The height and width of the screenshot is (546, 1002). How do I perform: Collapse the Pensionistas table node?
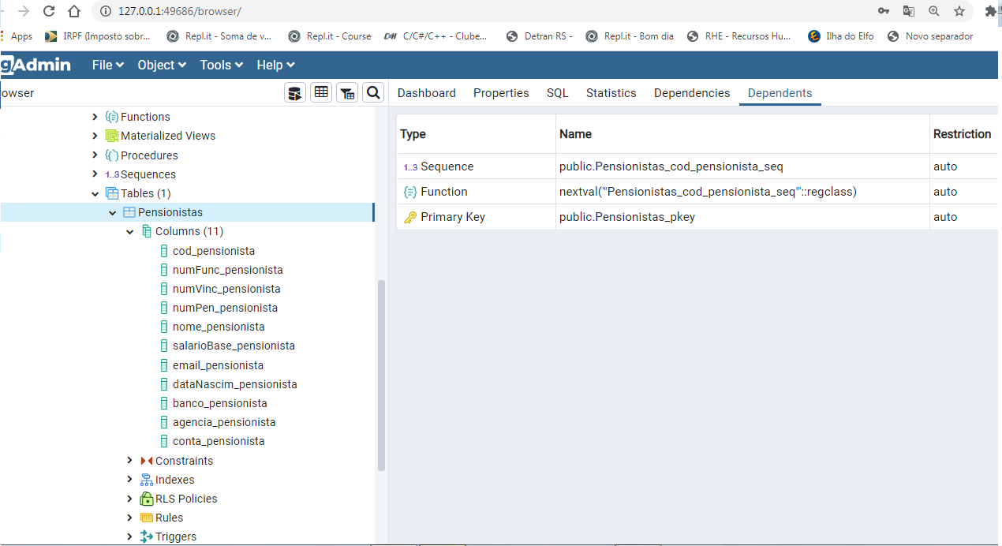point(113,213)
